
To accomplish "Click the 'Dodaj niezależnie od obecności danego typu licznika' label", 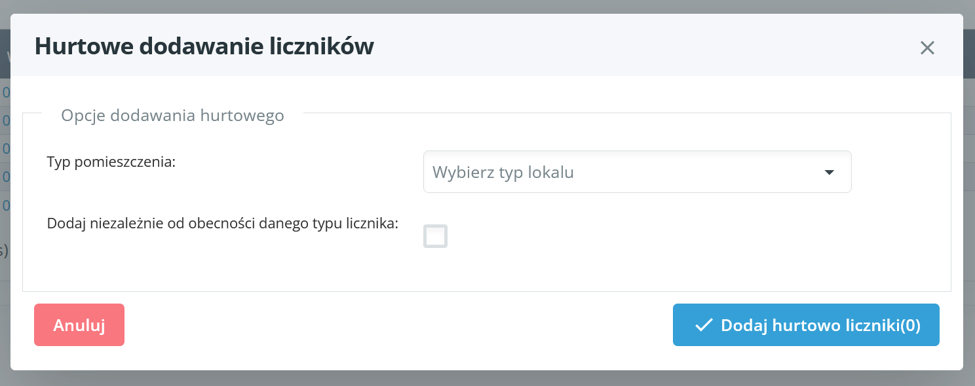I will tap(223, 223).
